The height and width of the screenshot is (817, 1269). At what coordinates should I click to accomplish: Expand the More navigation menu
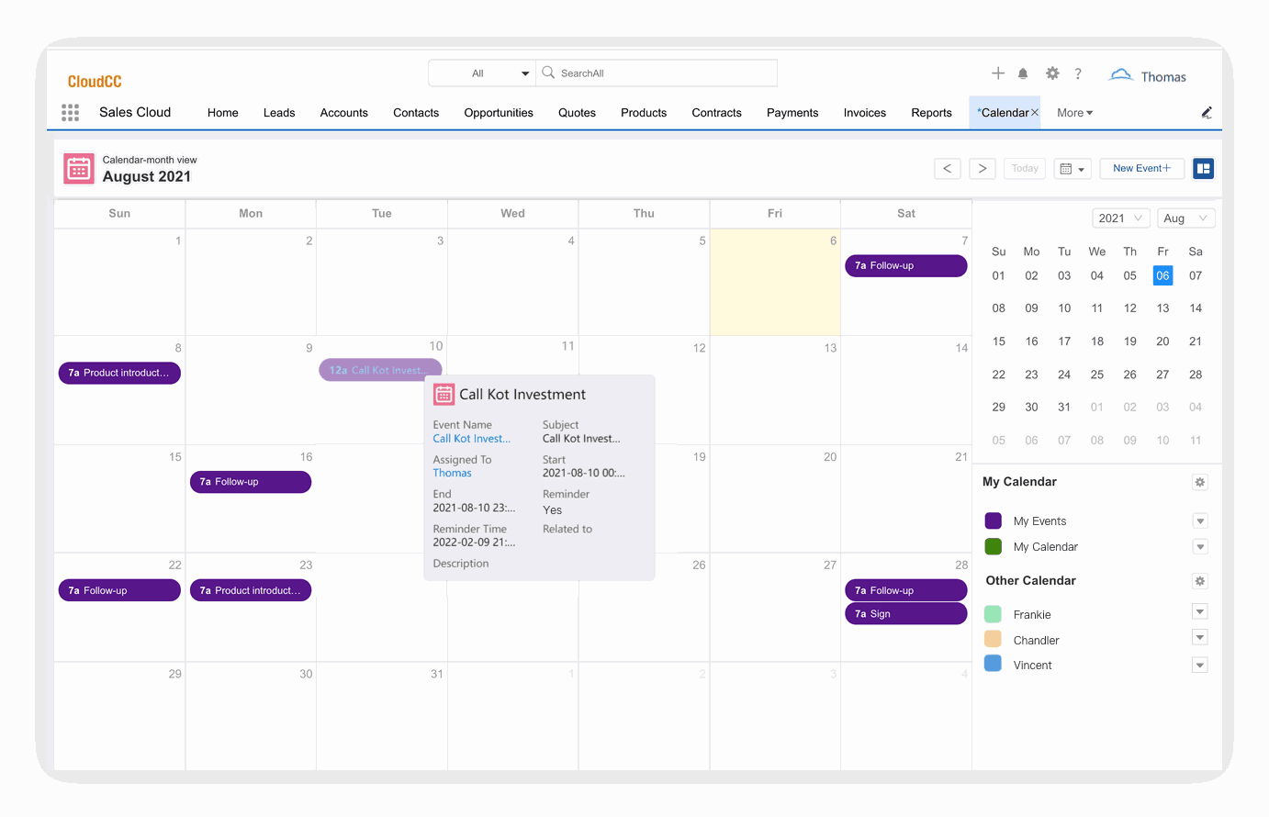click(x=1074, y=113)
